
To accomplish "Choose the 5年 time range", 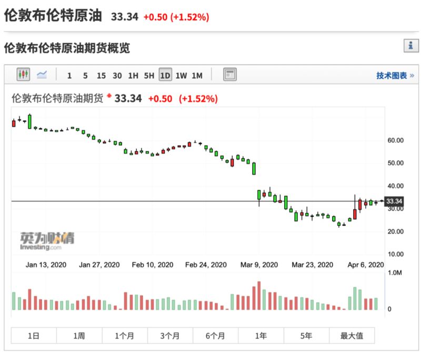I will click(x=306, y=335).
